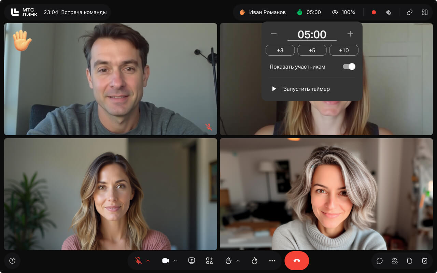This screenshot has height=273, width=437.
Task: Disable the Показать участникам switch
Action: coord(349,67)
